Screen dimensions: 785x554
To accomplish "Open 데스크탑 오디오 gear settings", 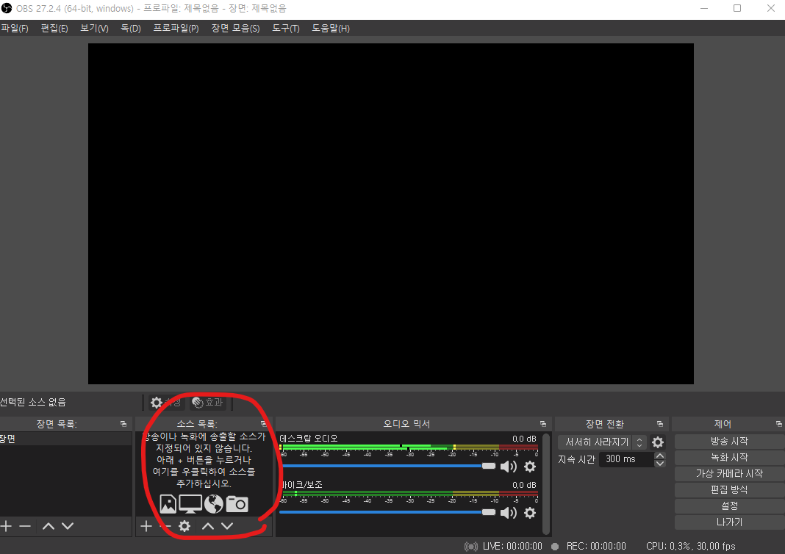I will tap(530, 467).
